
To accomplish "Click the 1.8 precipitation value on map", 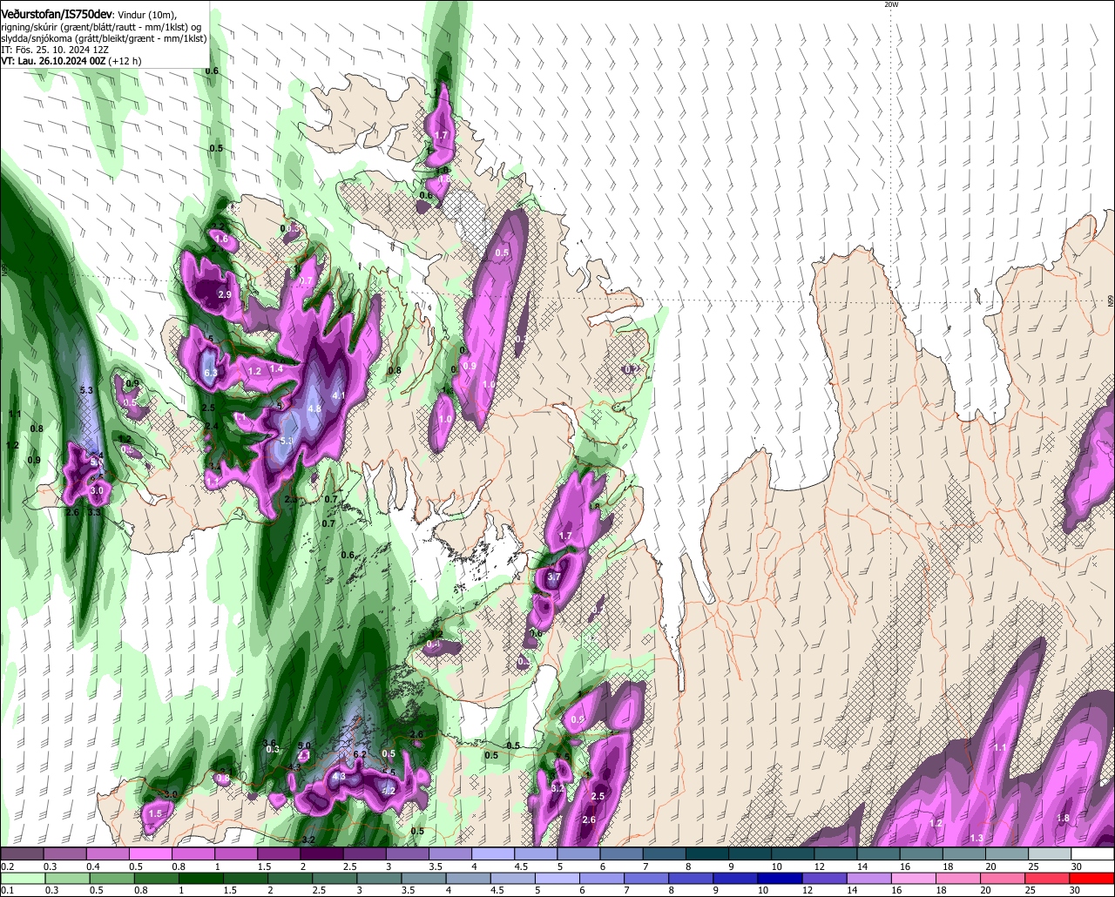I will pos(1063,818).
